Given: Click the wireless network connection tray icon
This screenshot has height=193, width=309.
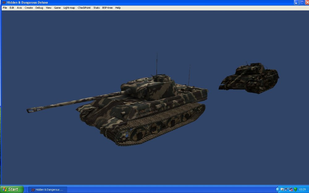Looking at the screenshot, I should pos(287,189).
